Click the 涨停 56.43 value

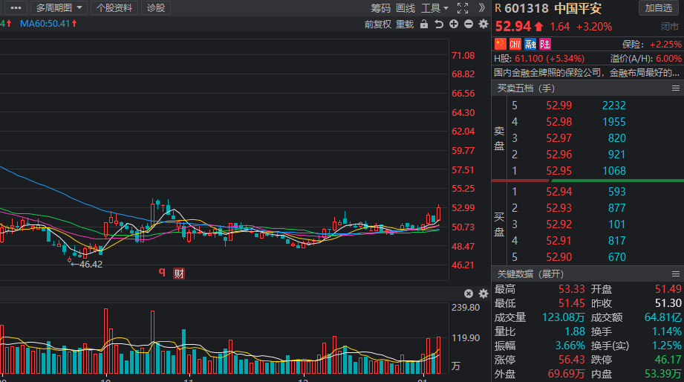click(571, 360)
